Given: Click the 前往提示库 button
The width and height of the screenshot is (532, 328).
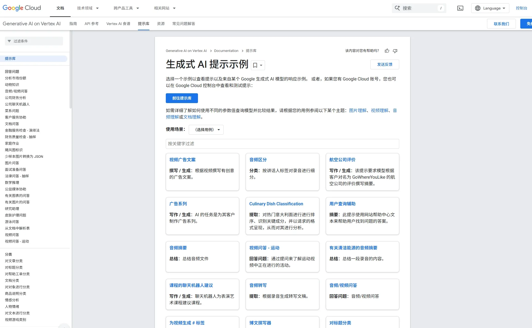Looking at the screenshot, I should point(182,98).
